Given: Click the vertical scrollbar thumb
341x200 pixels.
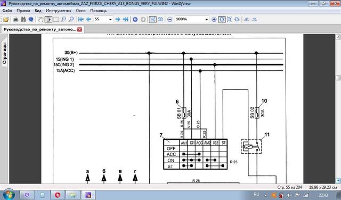Looking at the screenshot, I should pyautogui.click(x=338, y=78).
